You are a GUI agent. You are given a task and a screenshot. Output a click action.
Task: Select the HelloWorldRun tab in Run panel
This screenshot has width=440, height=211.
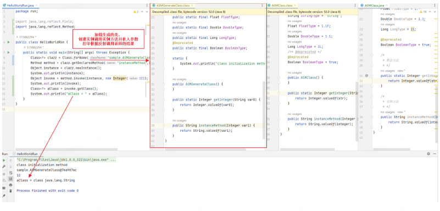(27, 154)
